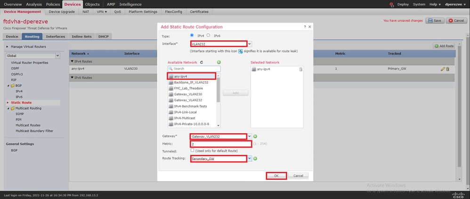Image resolution: width=470 pixels, height=199 pixels.
Task: Click the green add network object icon
Action: tap(219, 62)
